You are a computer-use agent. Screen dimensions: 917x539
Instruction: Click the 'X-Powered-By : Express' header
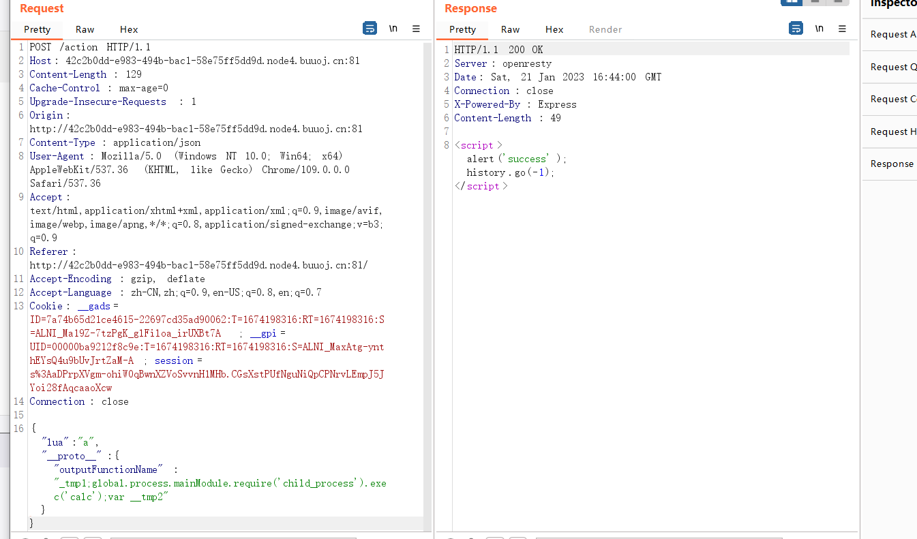(515, 104)
